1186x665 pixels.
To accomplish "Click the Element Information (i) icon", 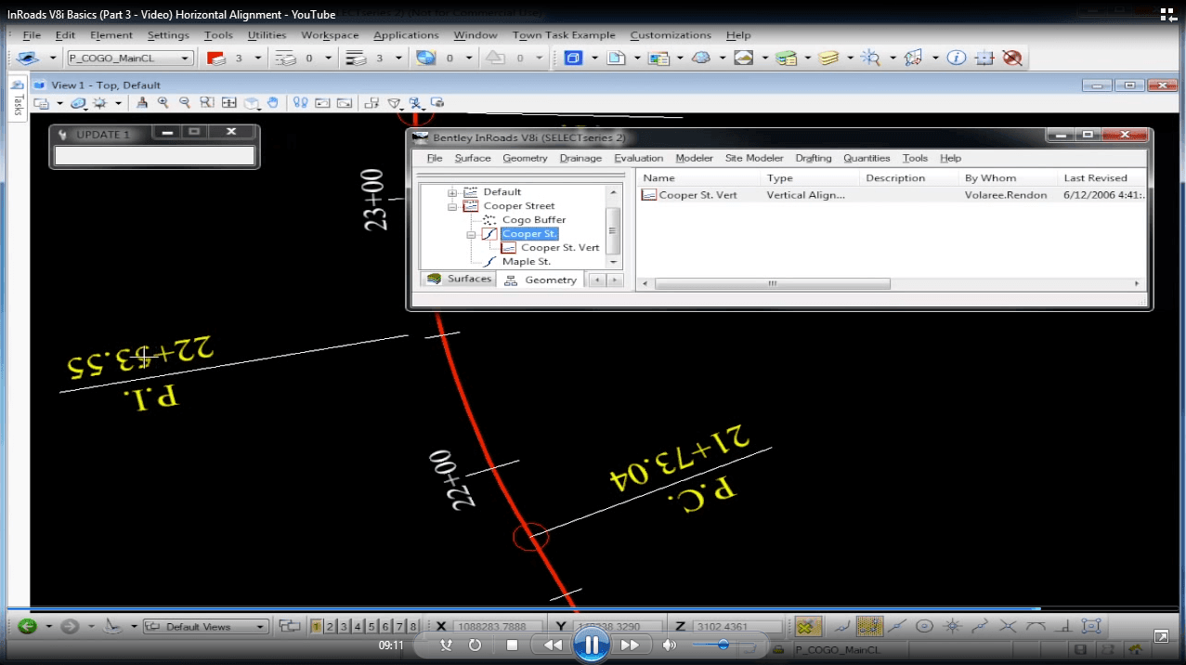I will point(957,58).
